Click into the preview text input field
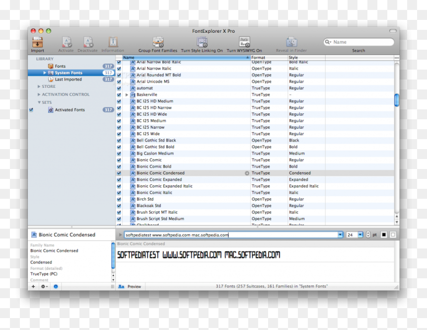 tap(231, 235)
